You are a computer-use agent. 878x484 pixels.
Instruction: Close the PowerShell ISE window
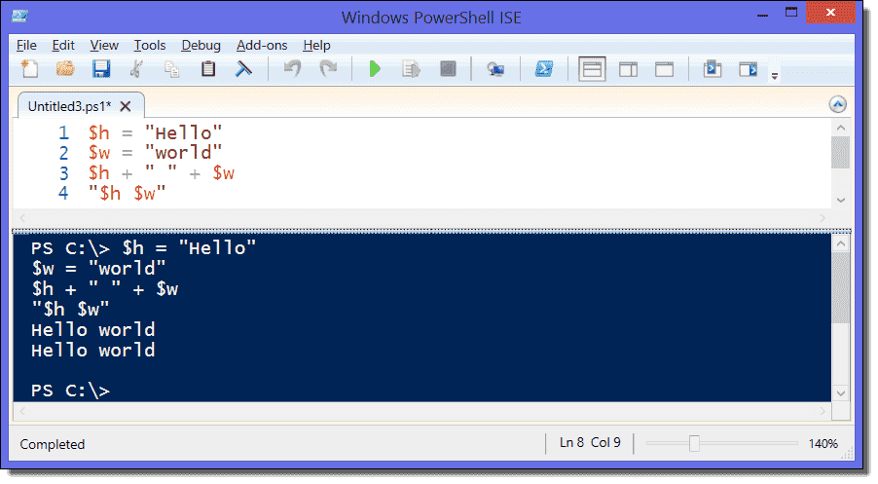pos(830,13)
